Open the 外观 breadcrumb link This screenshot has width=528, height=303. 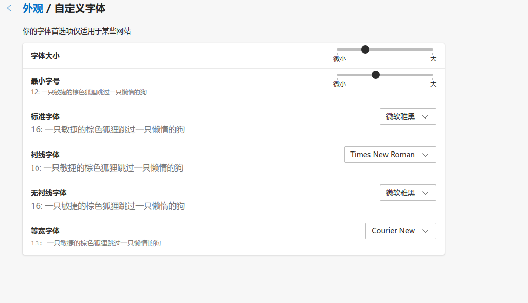(33, 8)
